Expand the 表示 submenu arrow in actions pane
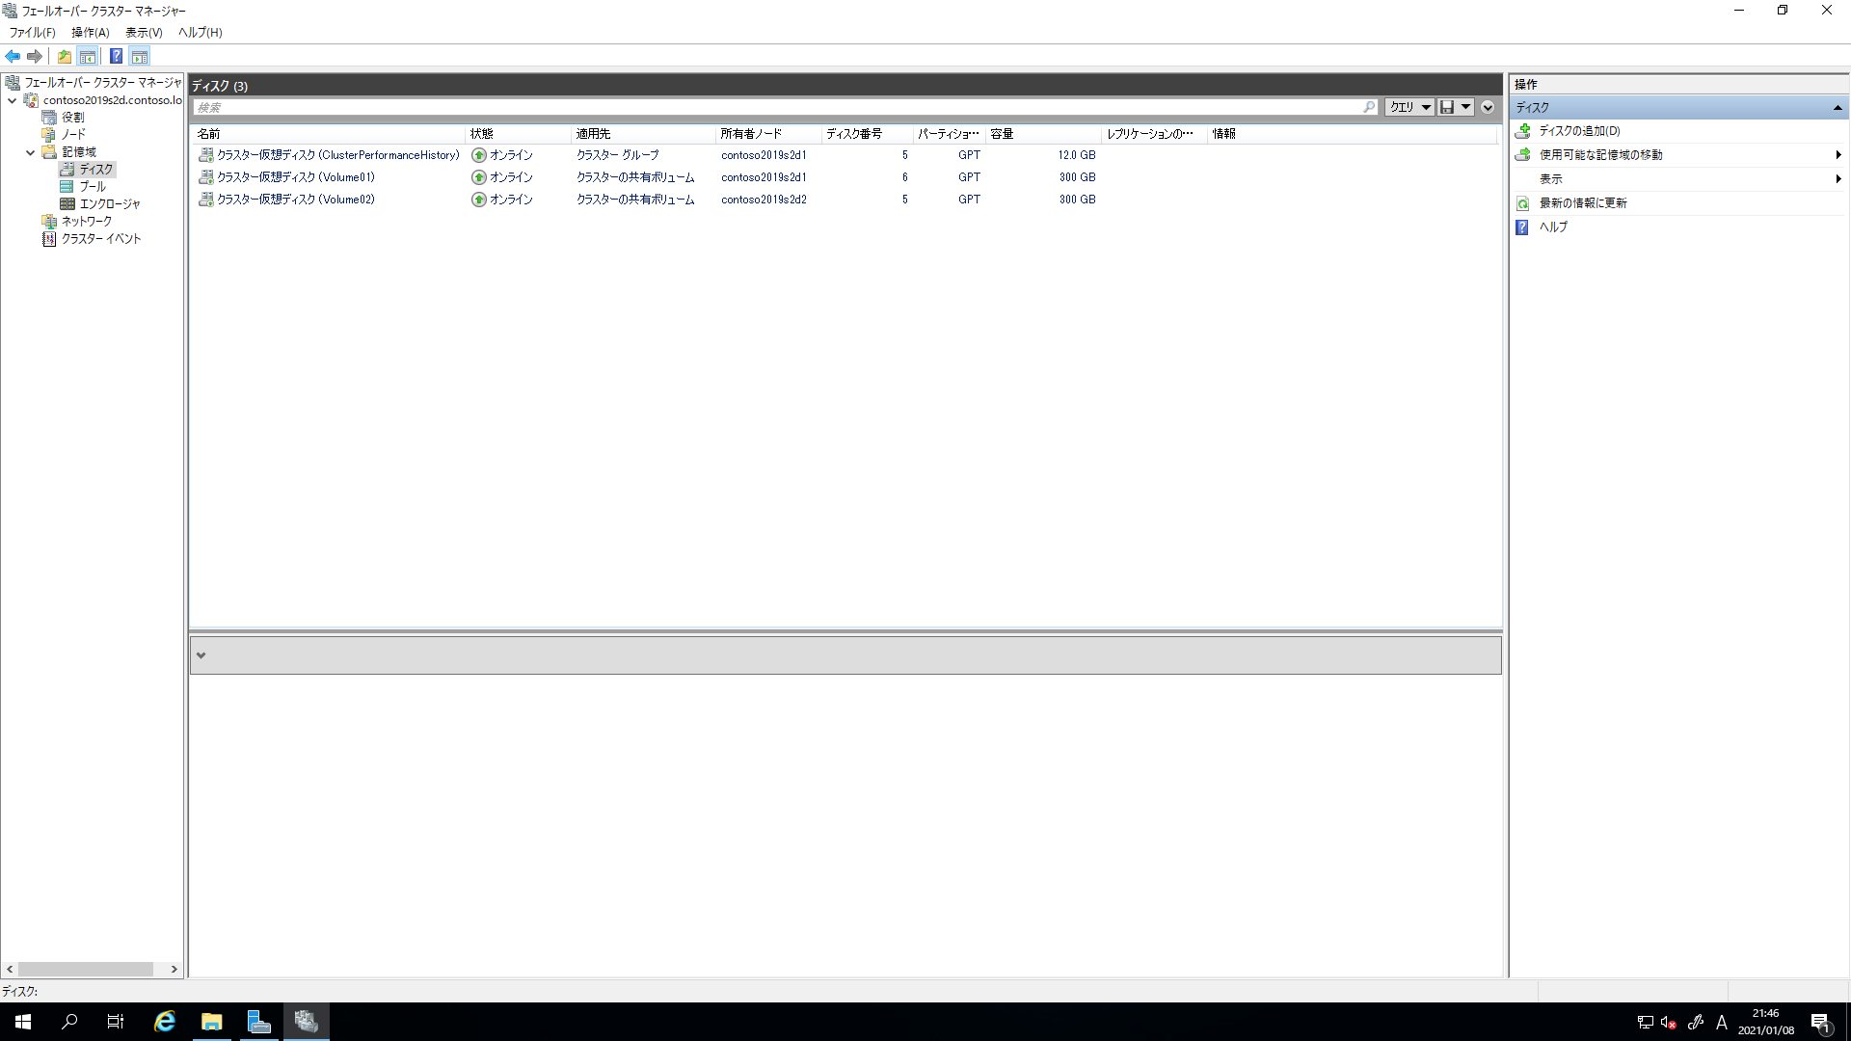Screen dimensions: 1851x1041 tap(1839, 178)
